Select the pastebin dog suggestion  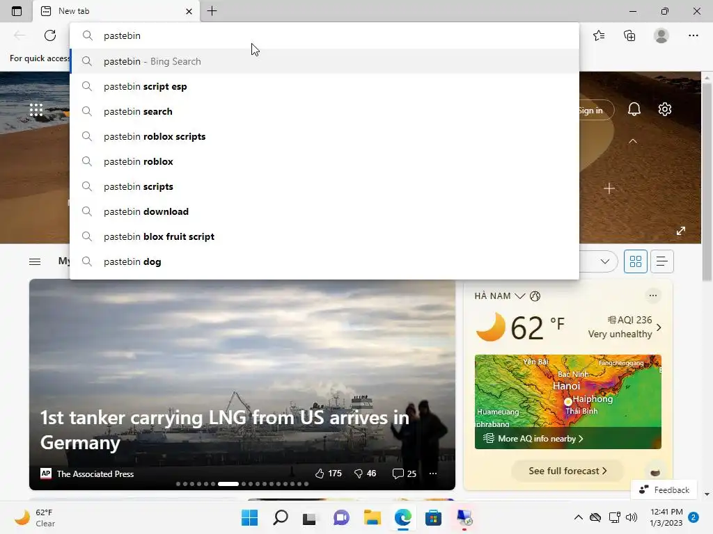324,261
